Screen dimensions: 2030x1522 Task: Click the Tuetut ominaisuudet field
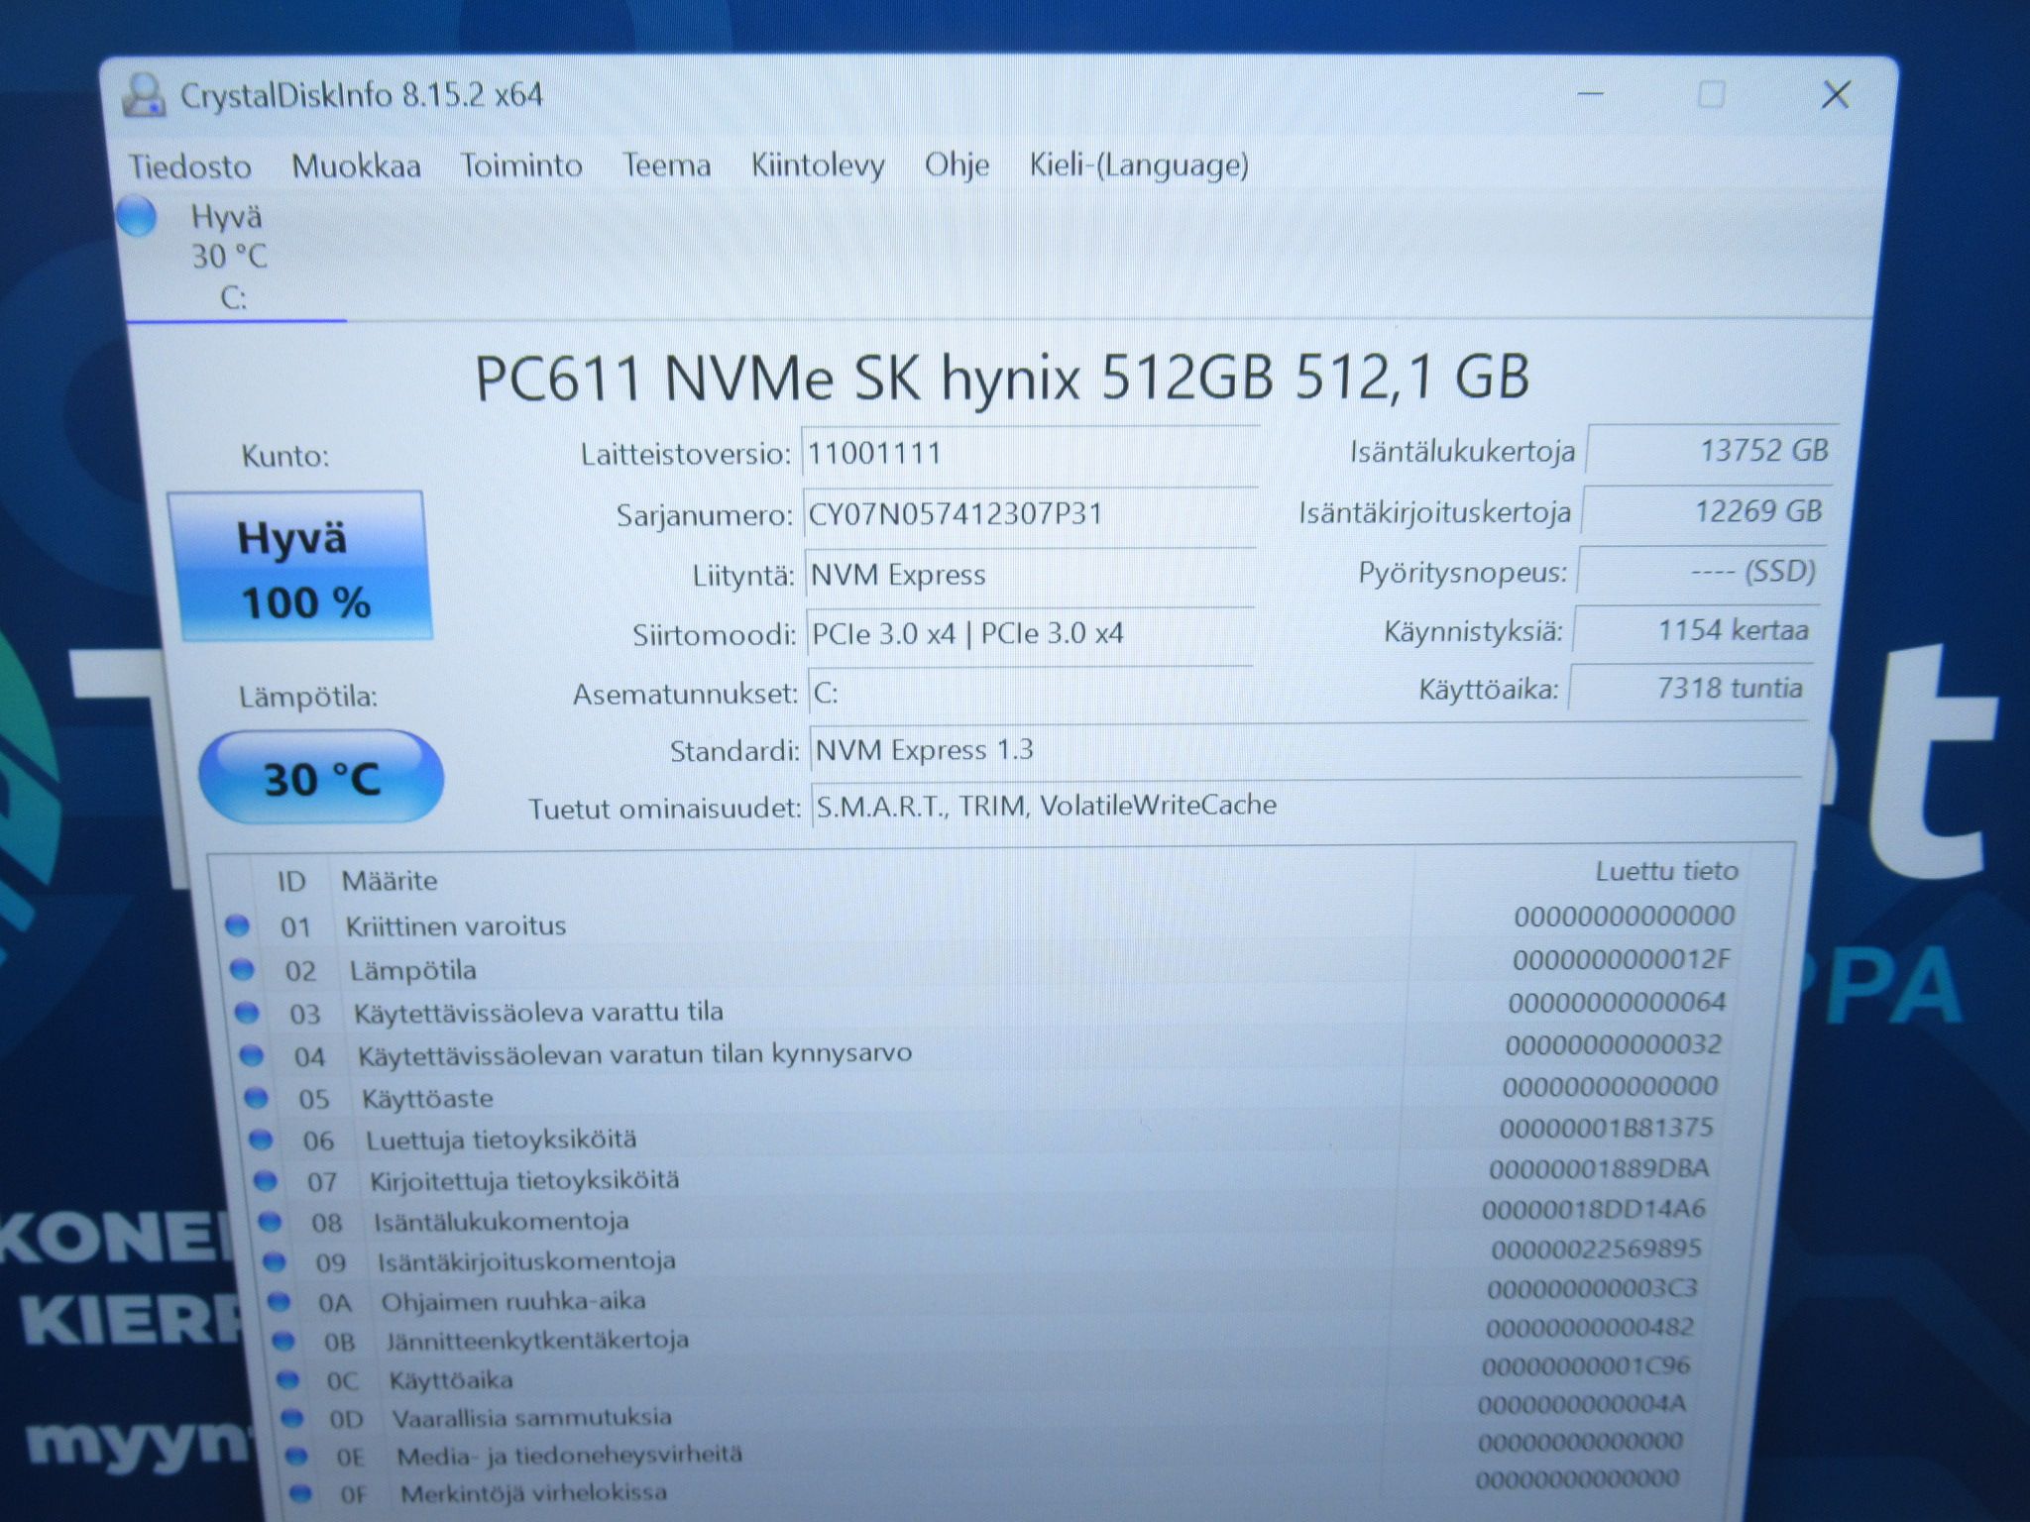[x=1305, y=806]
